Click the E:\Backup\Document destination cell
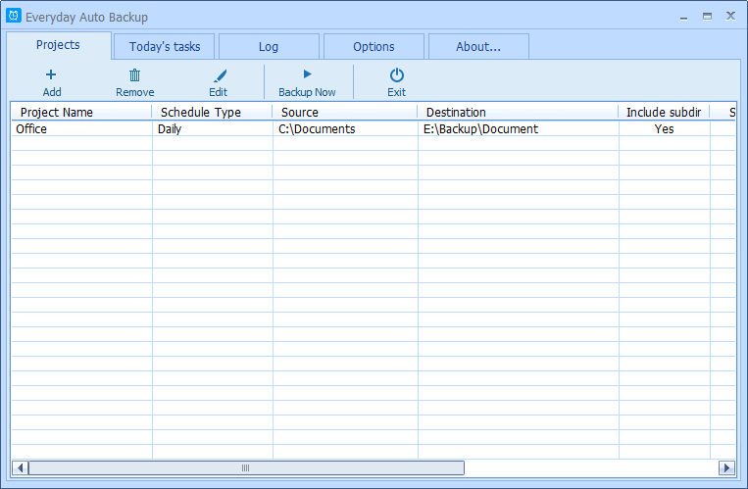The image size is (748, 489). 519,128
